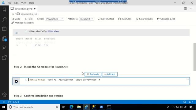Viewport: 196px width, 110px height.
Task: Click into the Install-Module code line
Action: pos(64,80)
